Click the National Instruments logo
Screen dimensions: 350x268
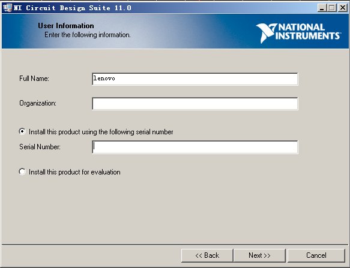click(298, 33)
